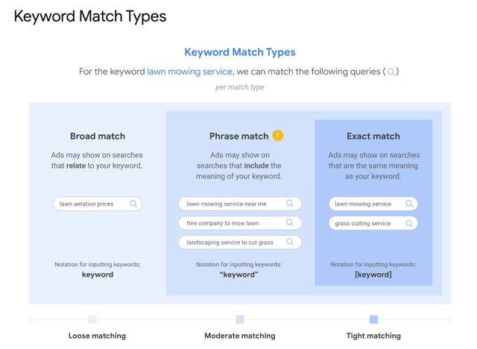Click the magnifier icon in the subtitle parentheses

pyautogui.click(x=391, y=72)
